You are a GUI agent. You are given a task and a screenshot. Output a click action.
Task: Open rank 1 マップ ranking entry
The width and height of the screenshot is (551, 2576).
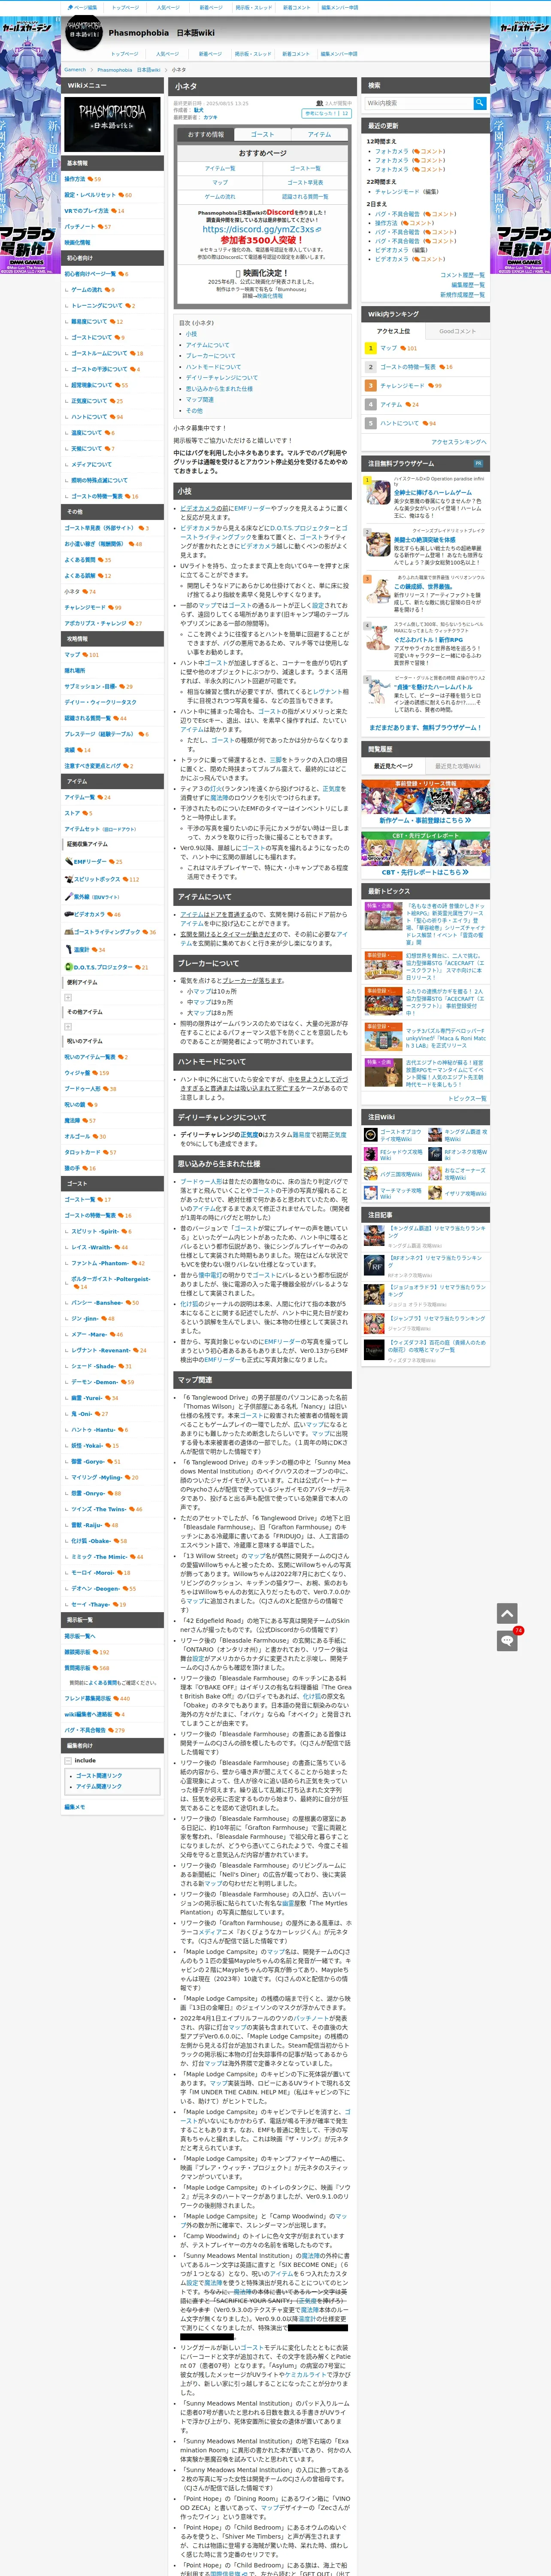click(388, 348)
